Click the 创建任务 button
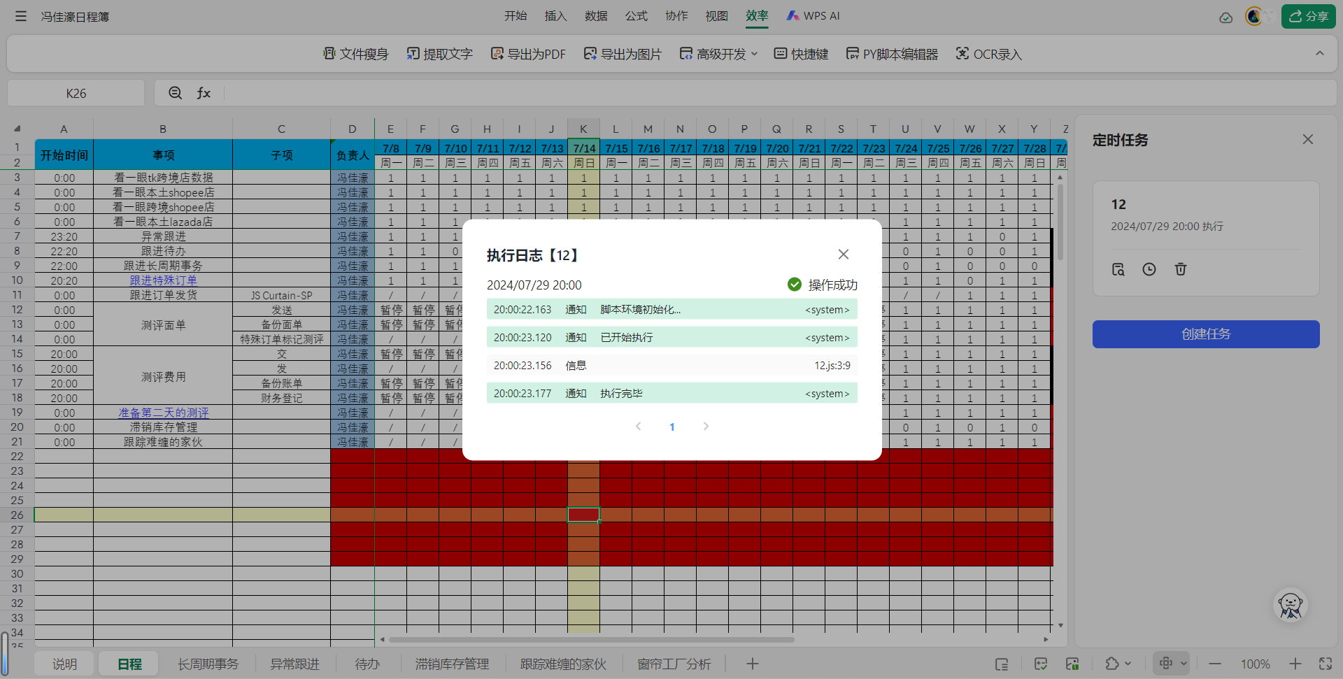Image resolution: width=1343 pixels, height=679 pixels. (x=1206, y=334)
